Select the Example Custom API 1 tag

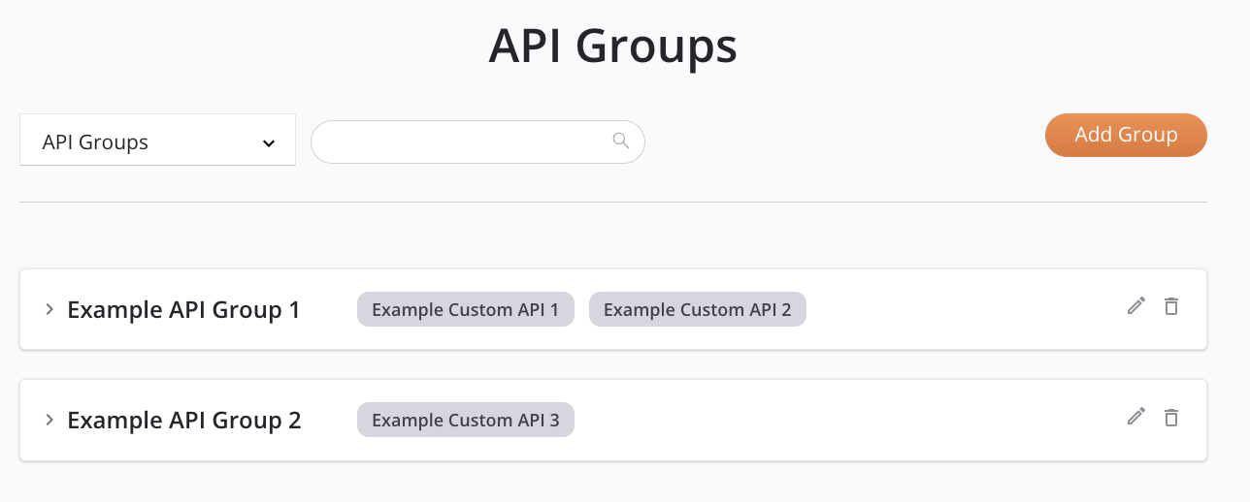[466, 310]
